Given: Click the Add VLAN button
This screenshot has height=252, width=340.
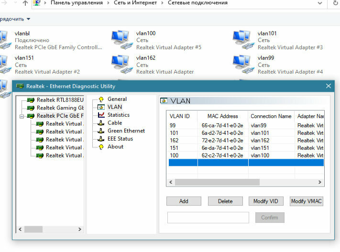Looking at the screenshot, I should point(184,201).
